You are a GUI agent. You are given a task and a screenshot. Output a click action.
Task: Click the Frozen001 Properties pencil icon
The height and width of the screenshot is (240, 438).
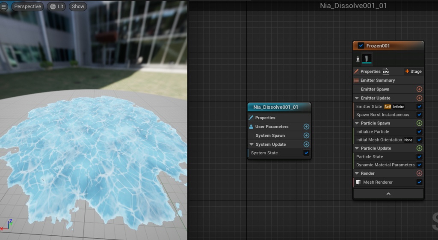(356, 72)
